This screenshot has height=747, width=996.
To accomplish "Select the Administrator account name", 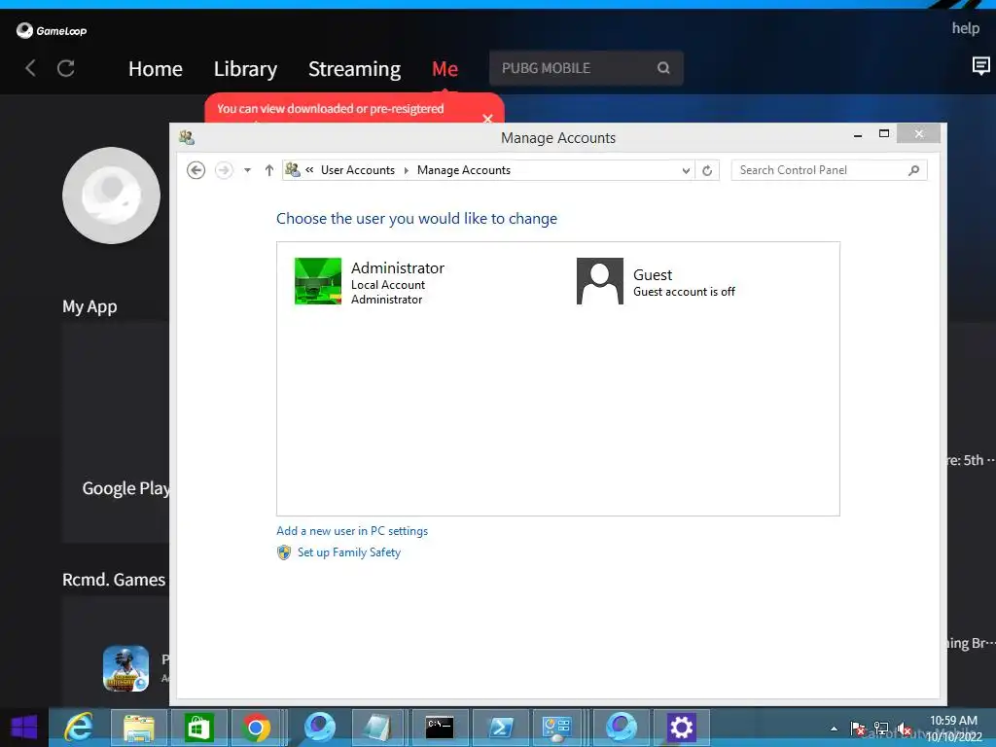I will pyautogui.click(x=398, y=268).
